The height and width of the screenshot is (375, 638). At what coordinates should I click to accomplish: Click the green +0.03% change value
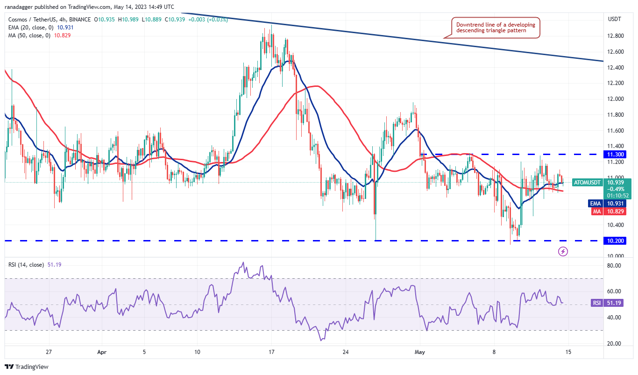tap(218, 20)
